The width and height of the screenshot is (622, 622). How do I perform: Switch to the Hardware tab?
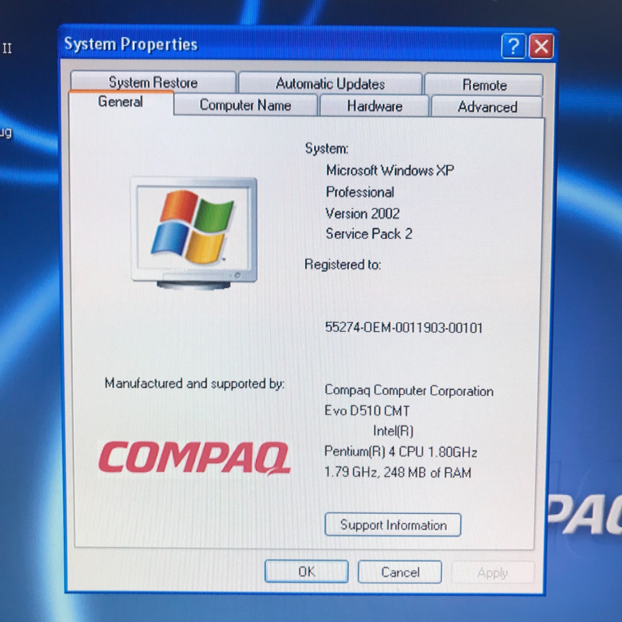[374, 106]
